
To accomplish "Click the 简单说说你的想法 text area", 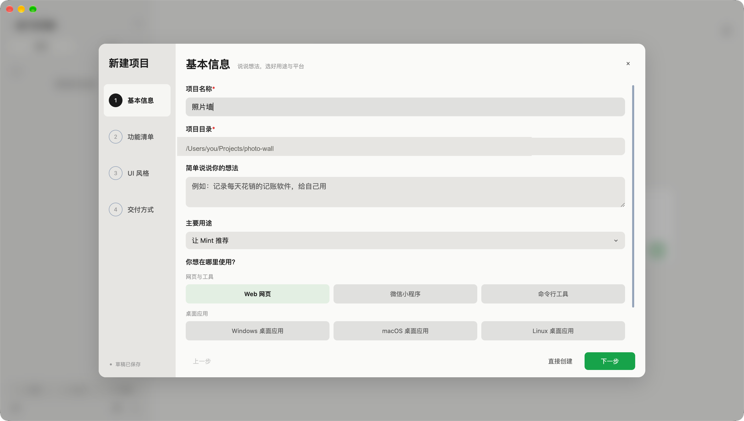I will 405,192.
